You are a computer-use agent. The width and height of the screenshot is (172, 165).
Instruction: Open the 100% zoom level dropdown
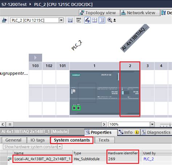click(x=152, y=124)
